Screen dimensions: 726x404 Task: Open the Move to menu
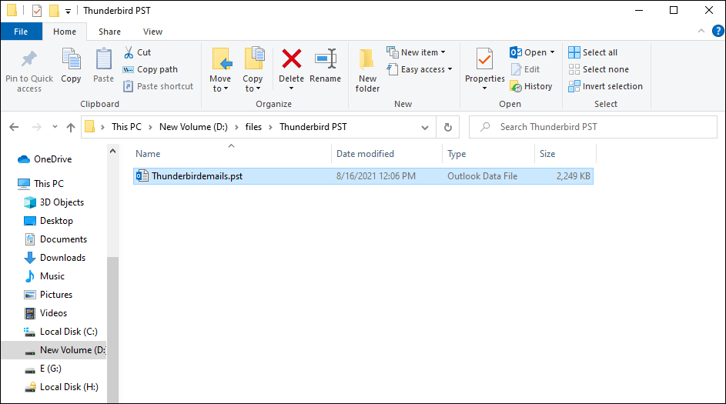click(220, 70)
